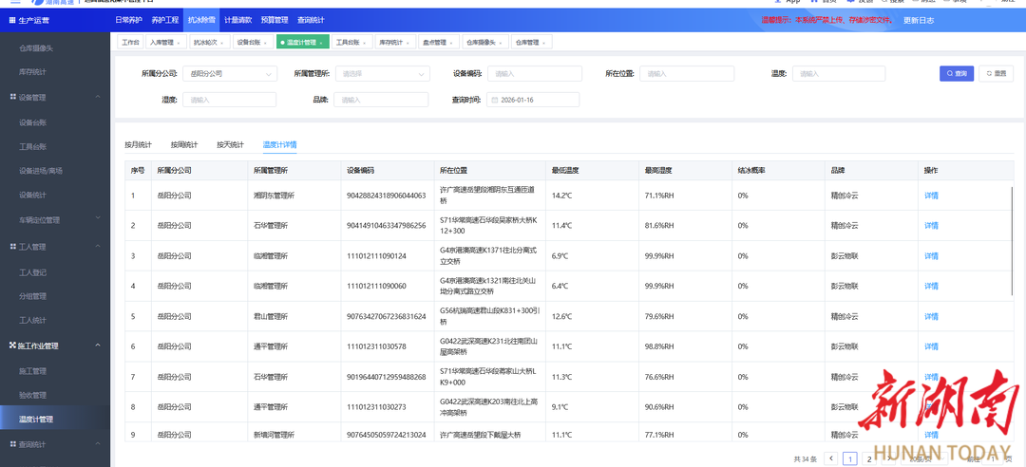Click the 重置 reset button
Image resolution: width=1026 pixels, height=467 pixels.
click(x=996, y=73)
